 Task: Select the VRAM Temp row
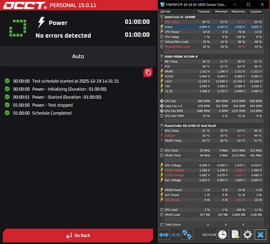tap(211, 140)
